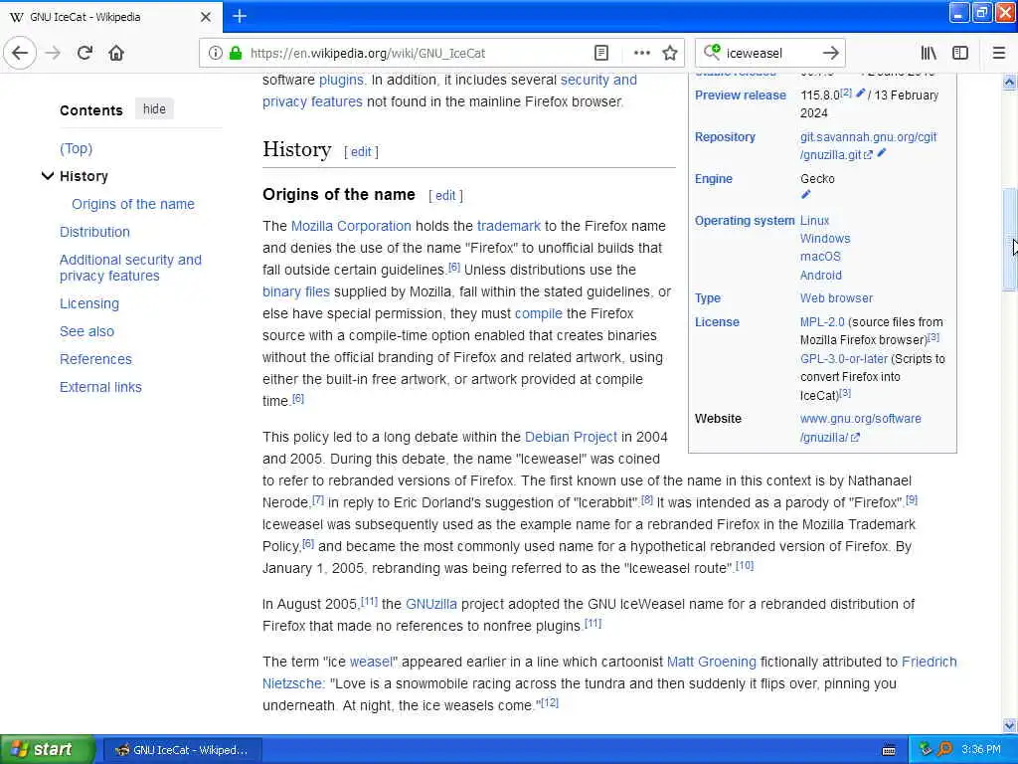Jump to (Top) in Contents
The width and height of the screenshot is (1018, 764).
point(76,149)
